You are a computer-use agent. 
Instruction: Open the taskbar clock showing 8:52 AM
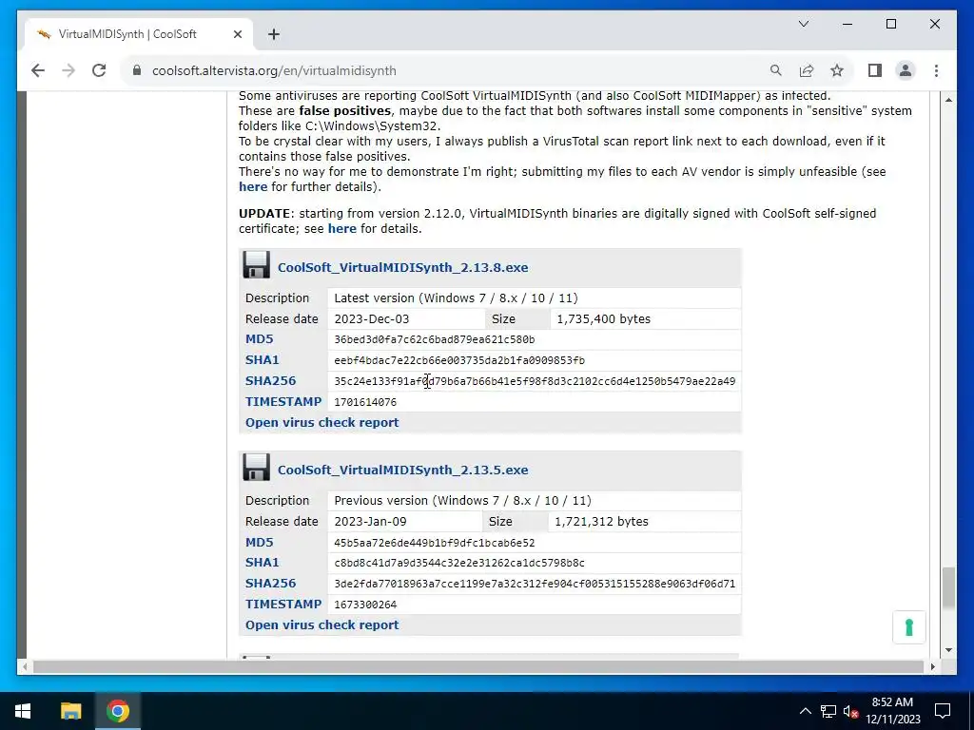[892, 711]
